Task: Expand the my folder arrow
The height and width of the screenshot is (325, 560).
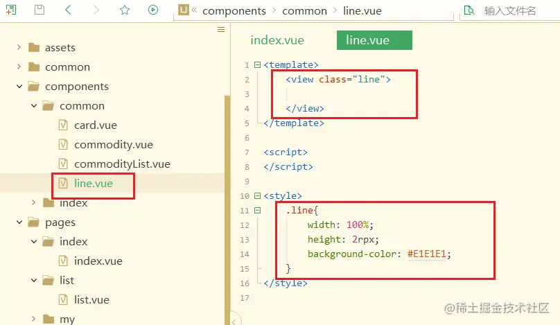Action: pos(33,319)
